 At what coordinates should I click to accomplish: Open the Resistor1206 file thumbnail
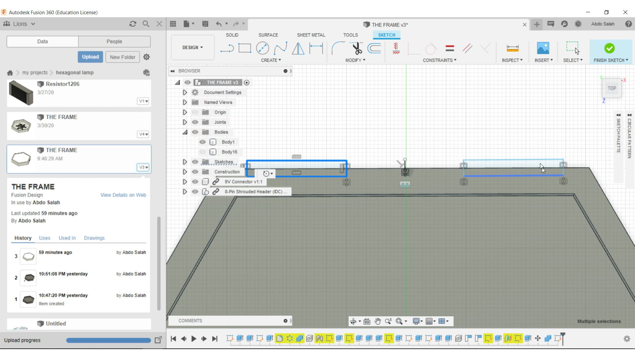point(21,93)
